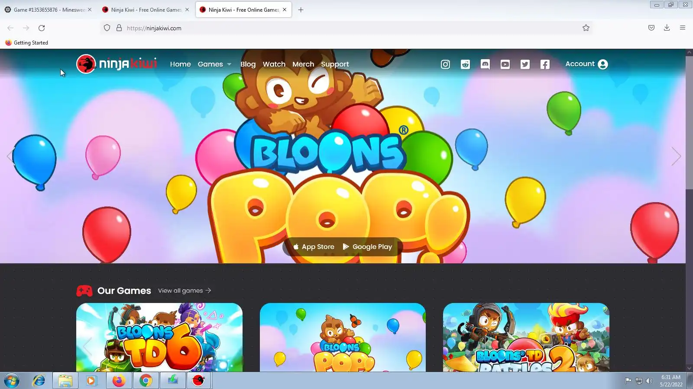
Task: Show the next banner slide
Action: (x=676, y=156)
